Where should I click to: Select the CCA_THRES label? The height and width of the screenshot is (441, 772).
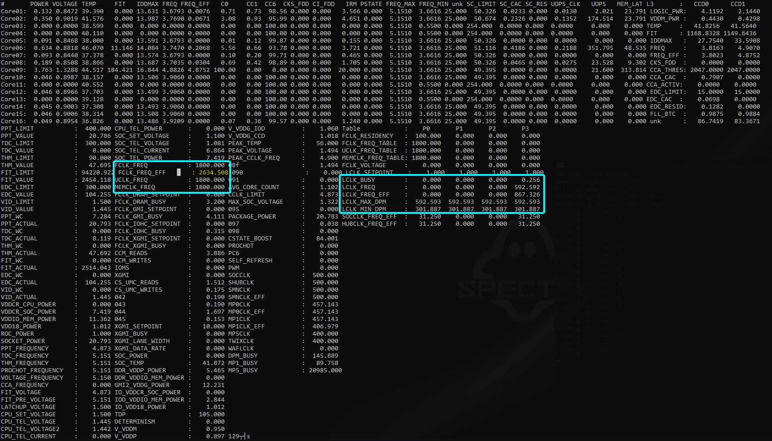[667, 70]
